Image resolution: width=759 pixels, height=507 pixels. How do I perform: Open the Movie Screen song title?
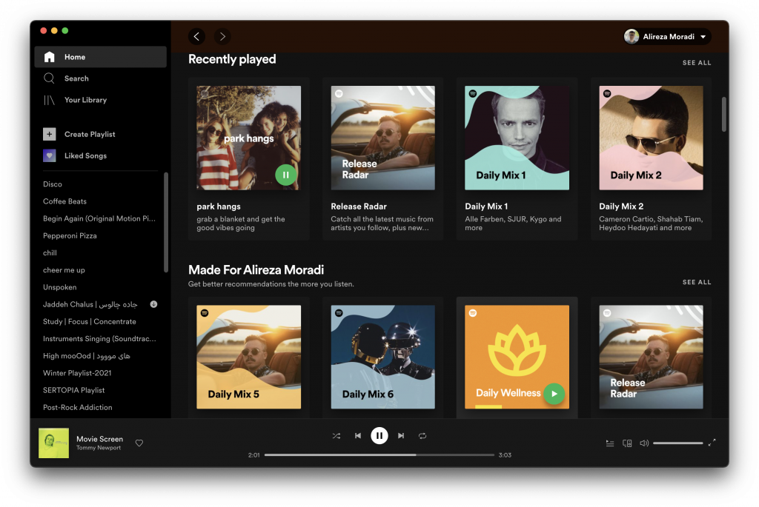[x=100, y=439]
